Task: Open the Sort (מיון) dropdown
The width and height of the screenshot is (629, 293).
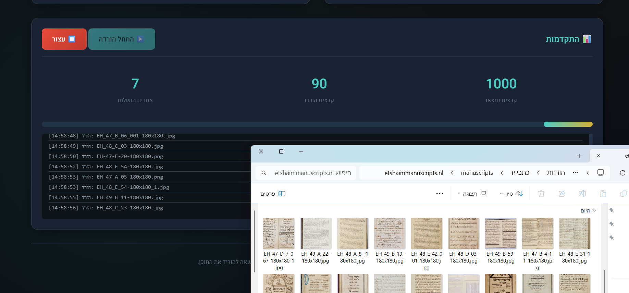Action: pyautogui.click(x=511, y=194)
